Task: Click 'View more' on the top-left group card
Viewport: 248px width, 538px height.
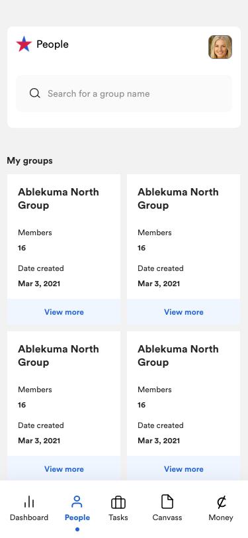Action: 63,312
